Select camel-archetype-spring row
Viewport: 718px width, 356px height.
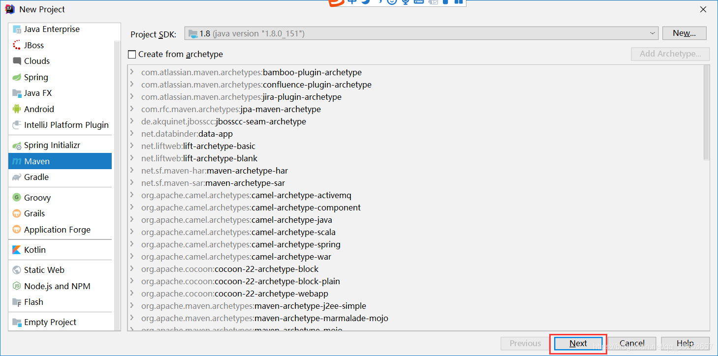[415, 244]
